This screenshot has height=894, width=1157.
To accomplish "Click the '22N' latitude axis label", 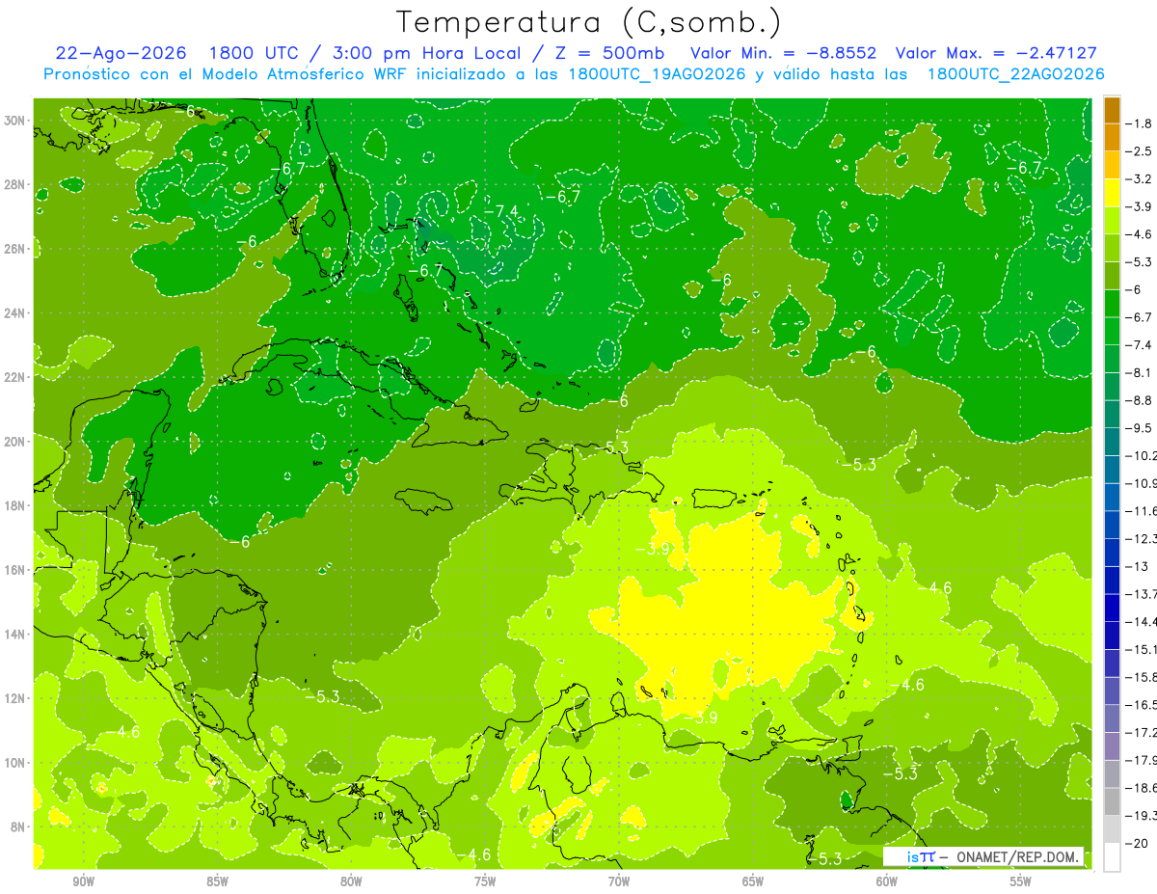I will tap(15, 377).
